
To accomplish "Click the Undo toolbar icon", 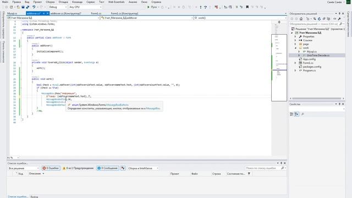I will point(34,7).
